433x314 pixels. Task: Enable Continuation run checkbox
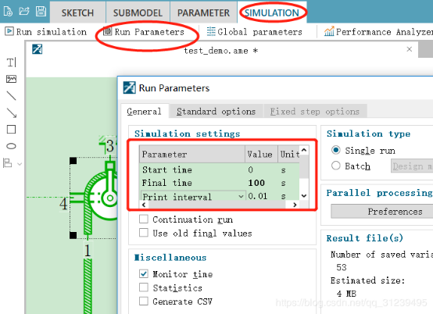(x=144, y=219)
